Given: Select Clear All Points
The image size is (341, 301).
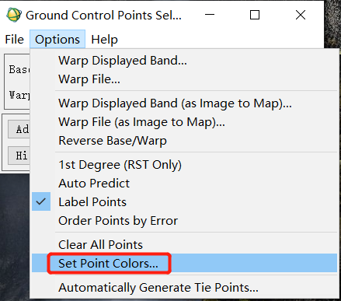Looking at the screenshot, I should pos(184,244).
